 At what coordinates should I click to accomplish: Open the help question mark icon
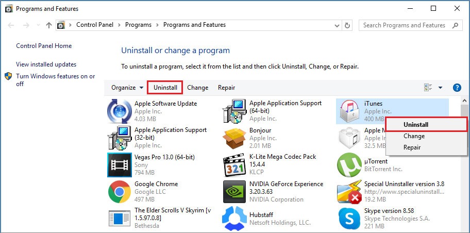[x=457, y=88]
